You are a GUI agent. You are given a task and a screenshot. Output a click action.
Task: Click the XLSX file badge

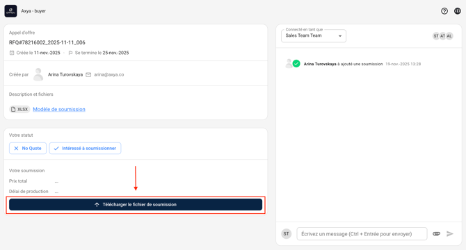pyautogui.click(x=19, y=109)
